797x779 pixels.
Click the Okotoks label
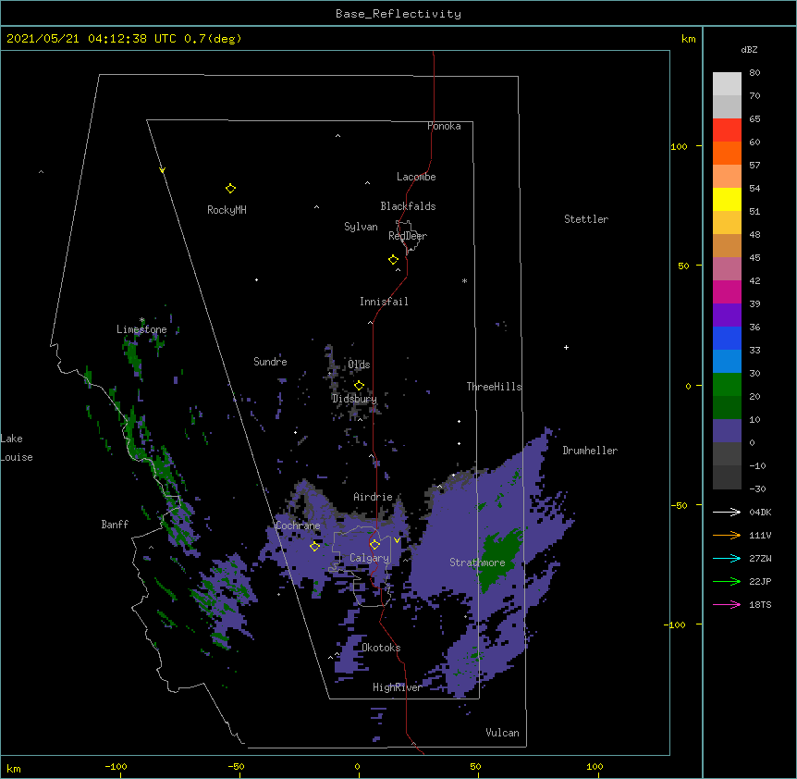[381, 648]
